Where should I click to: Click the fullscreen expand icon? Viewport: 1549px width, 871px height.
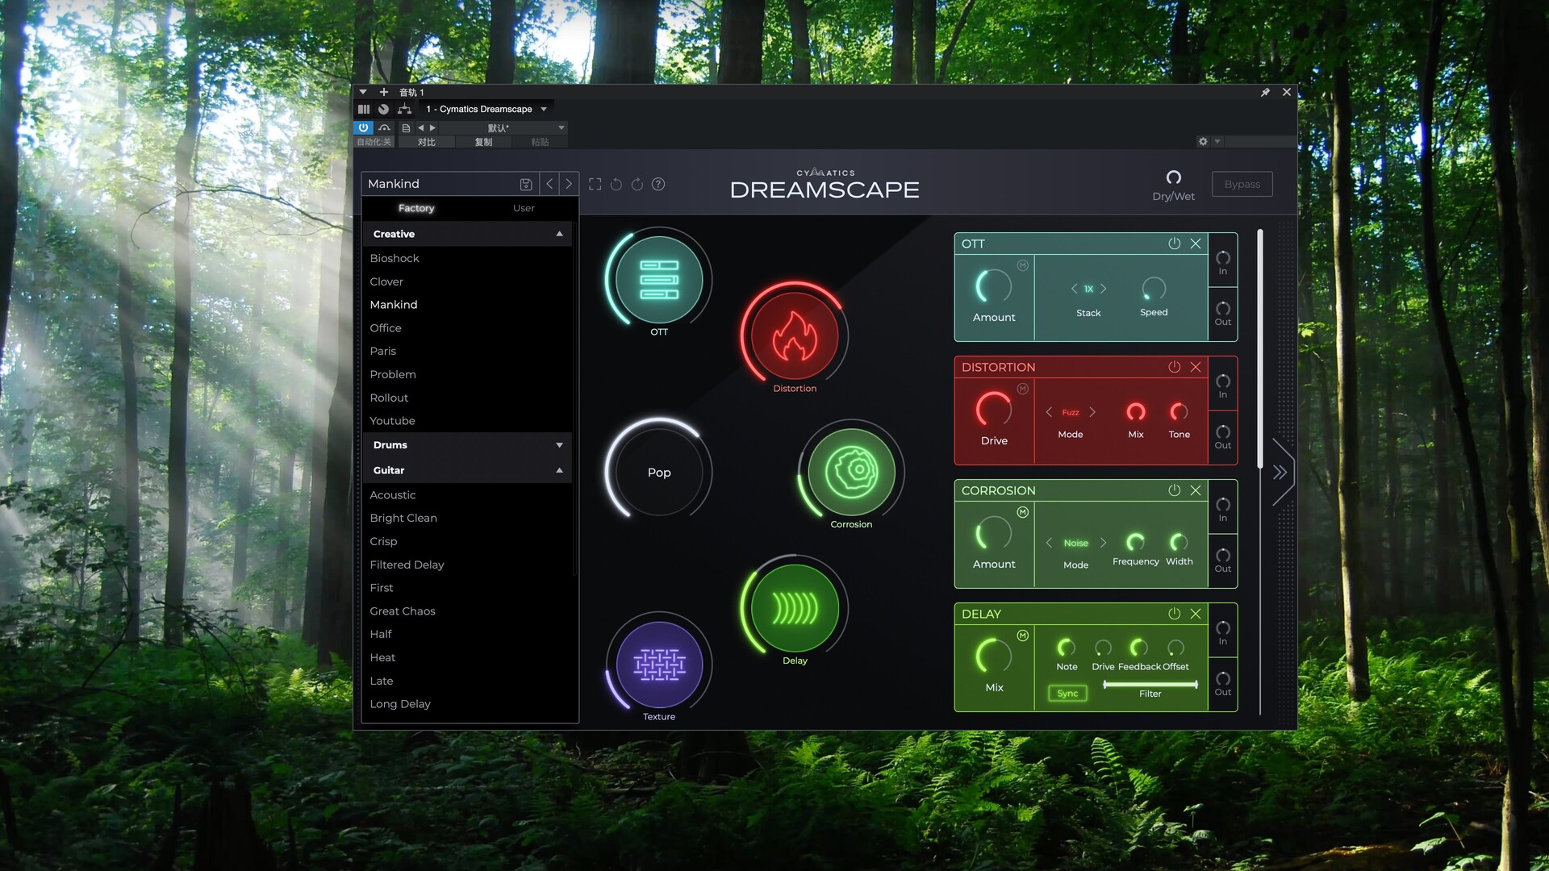coord(595,184)
